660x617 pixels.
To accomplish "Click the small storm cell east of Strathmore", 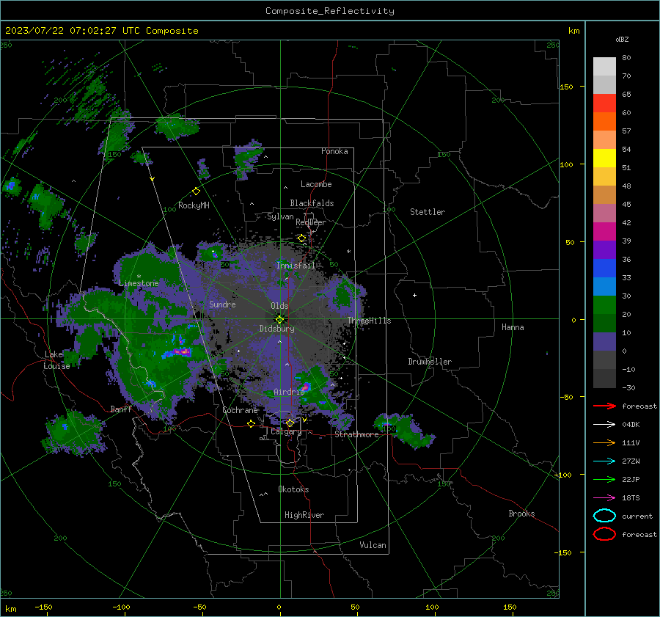I will pyautogui.click(x=404, y=430).
